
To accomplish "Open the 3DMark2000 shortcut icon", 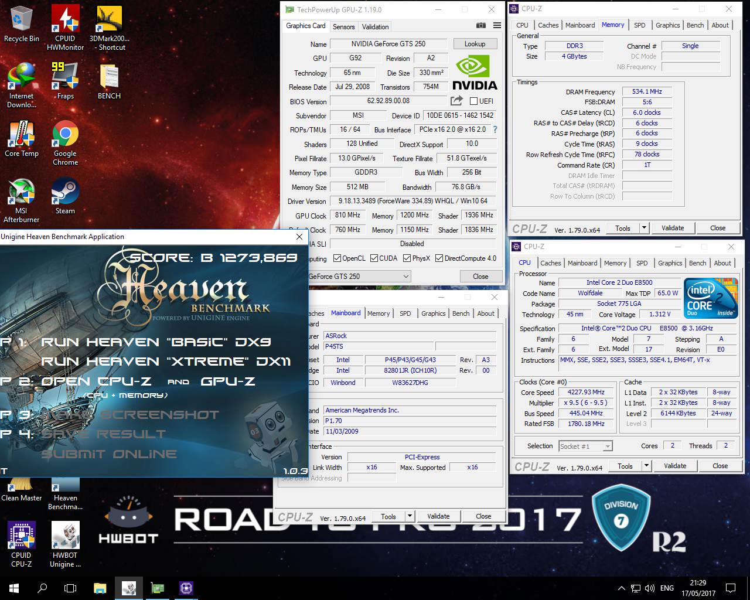I will (x=110, y=28).
